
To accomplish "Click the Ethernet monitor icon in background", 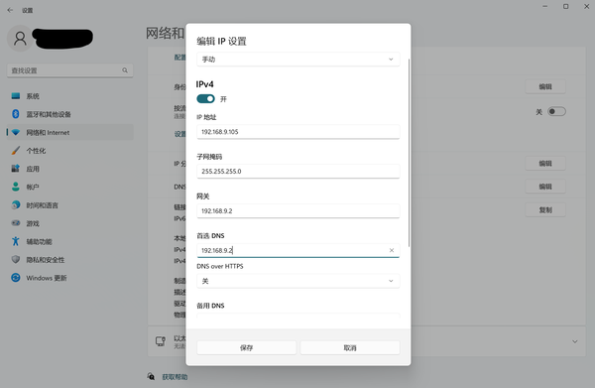I will tap(161, 341).
